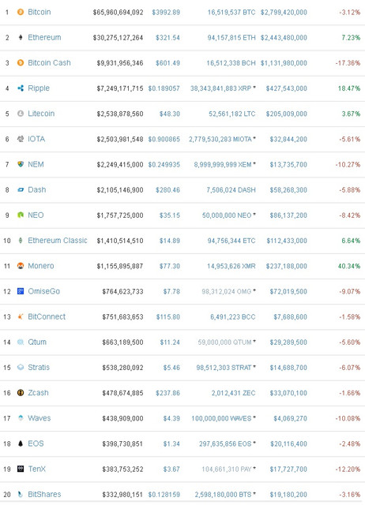Viewport: 365px width, 505px height.
Task: Click the NEO green logo icon
Action: tap(21, 215)
